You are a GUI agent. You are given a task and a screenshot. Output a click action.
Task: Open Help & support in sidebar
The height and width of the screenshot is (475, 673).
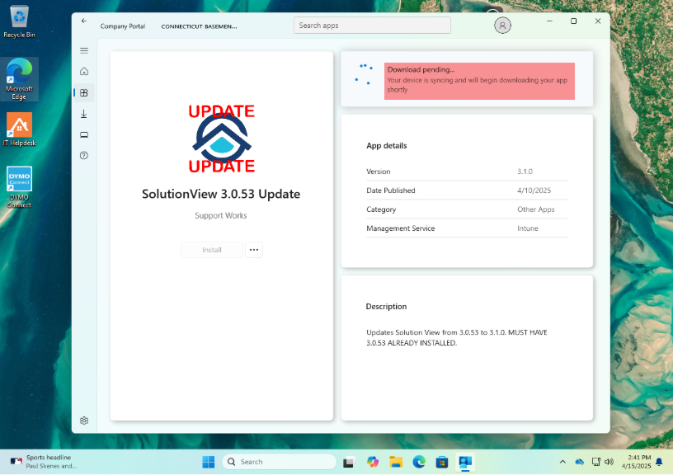coord(84,155)
